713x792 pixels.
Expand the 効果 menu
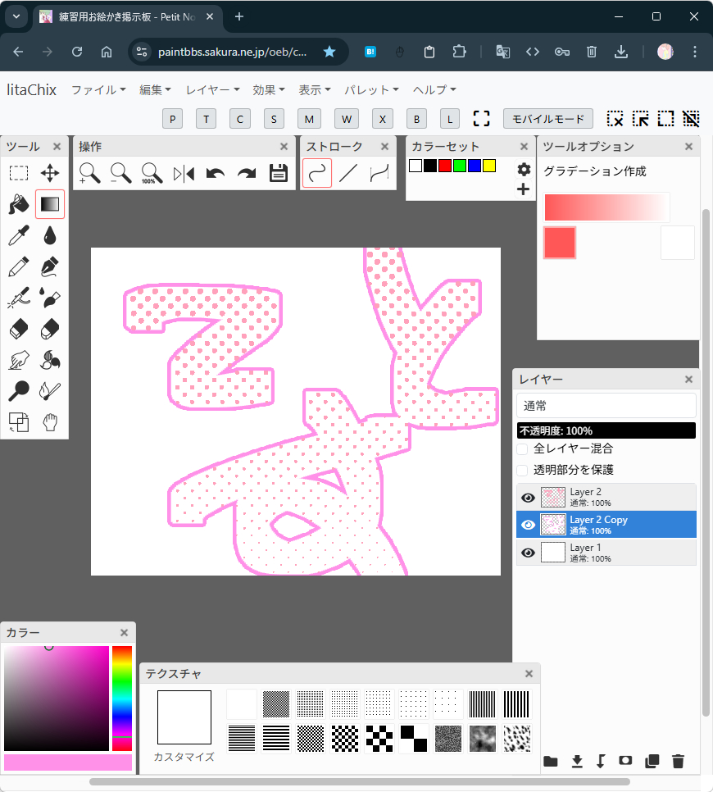(x=269, y=89)
